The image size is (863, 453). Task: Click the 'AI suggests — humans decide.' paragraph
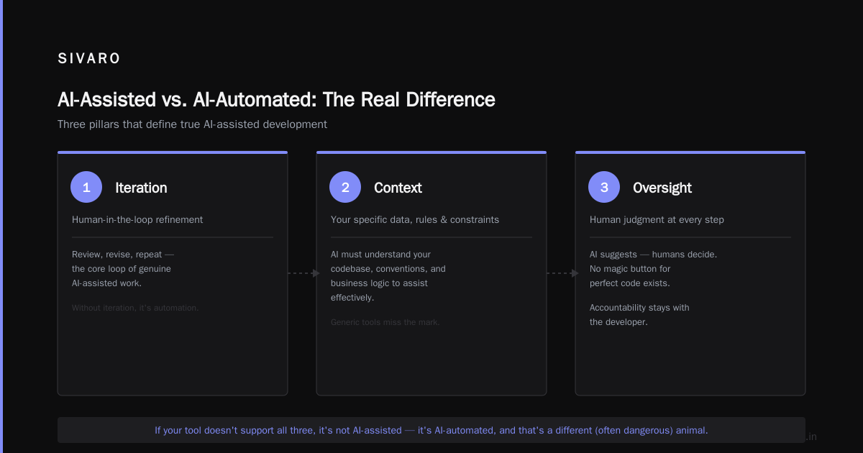point(653,269)
